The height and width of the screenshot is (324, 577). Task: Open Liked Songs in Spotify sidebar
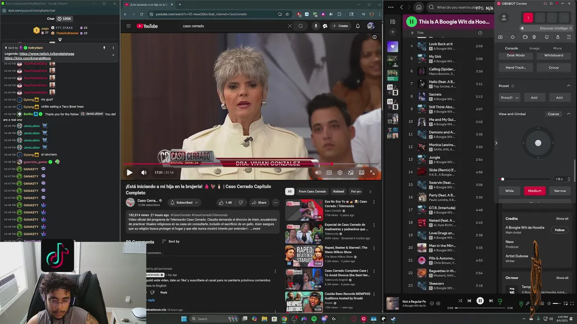click(393, 46)
